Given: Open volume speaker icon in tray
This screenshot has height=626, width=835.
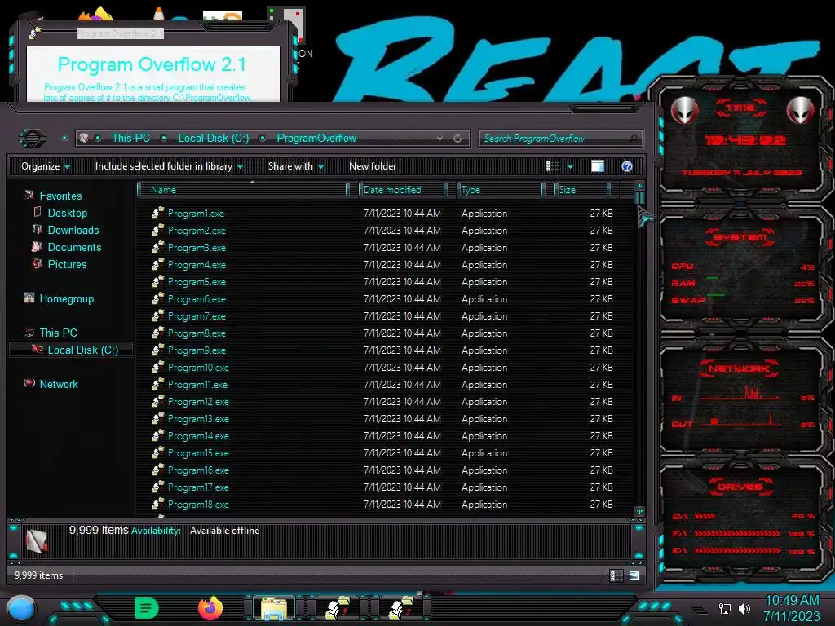Looking at the screenshot, I should click(744, 608).
